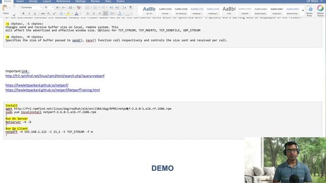The height and width of the screenshot is (183, 326).
Task: Open the hewlettpackard.github.io/netperf/ link
Action: point(37,85)
